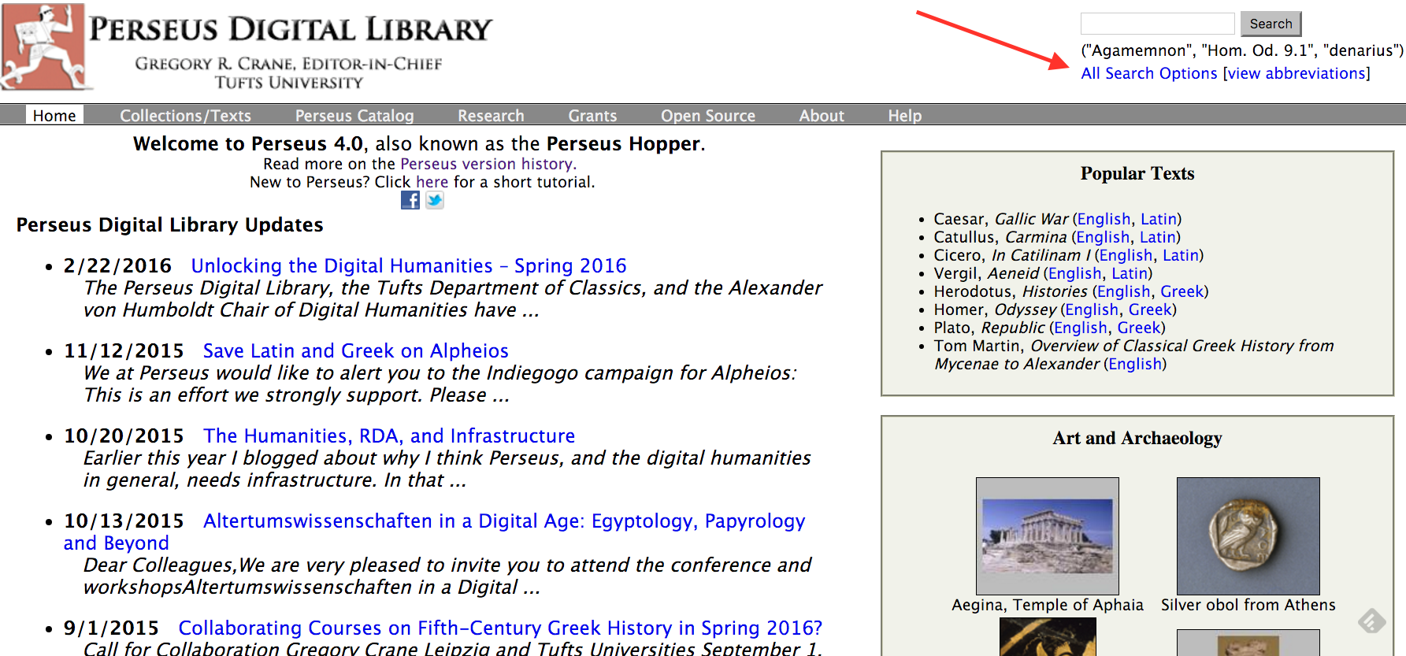Open Herodotus Histories Greek text
Image resolution: width=1406 pixels, height=656 pixels.
1182,291
